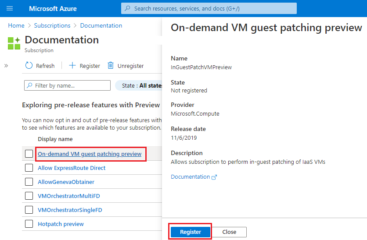The height and width of the screenshot is (240, 367).
Task: Click the On-demand VM guest patching preview panel title
Action: pos(266,28)
